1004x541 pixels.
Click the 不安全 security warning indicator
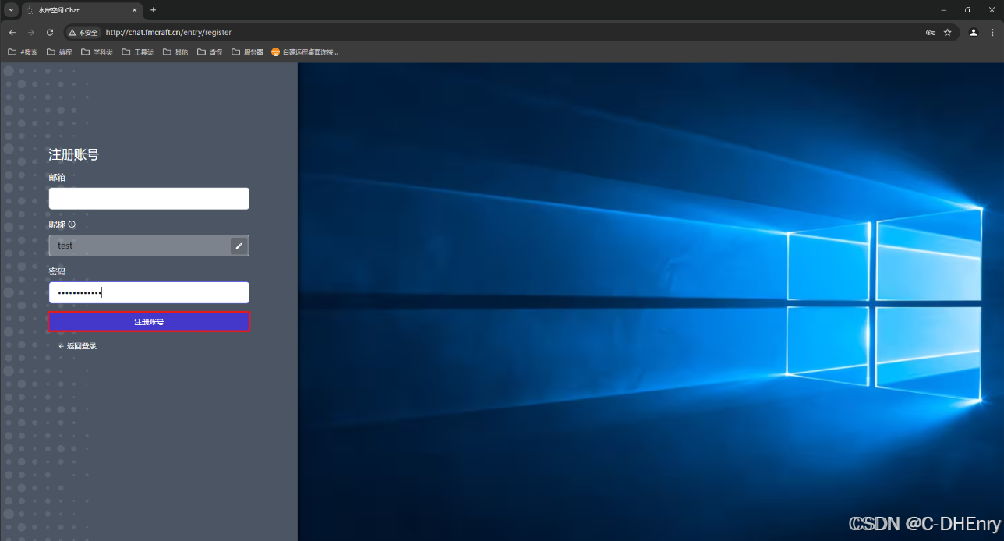point(83,32)
